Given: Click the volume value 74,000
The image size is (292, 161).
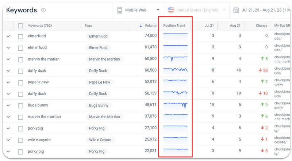Looking at the screenshot, I should (x=150, y=35).
